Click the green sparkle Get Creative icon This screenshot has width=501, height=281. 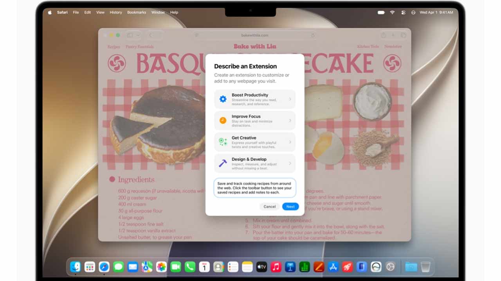223,142
